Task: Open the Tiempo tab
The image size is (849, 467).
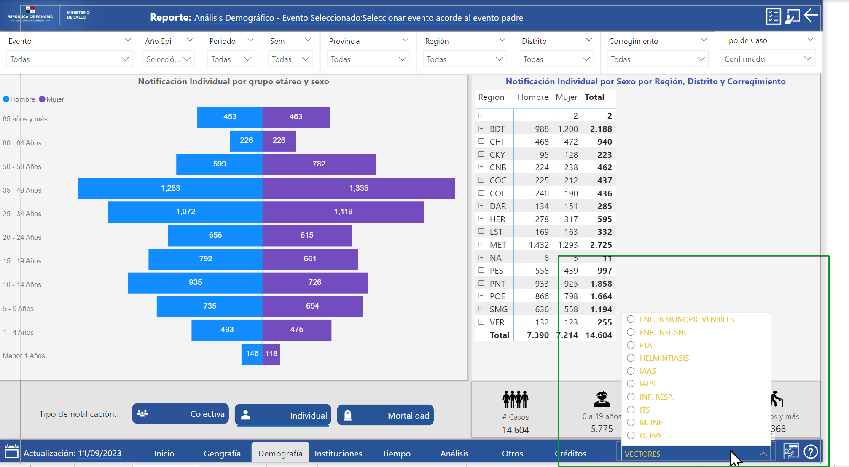Action: point(396,454)
